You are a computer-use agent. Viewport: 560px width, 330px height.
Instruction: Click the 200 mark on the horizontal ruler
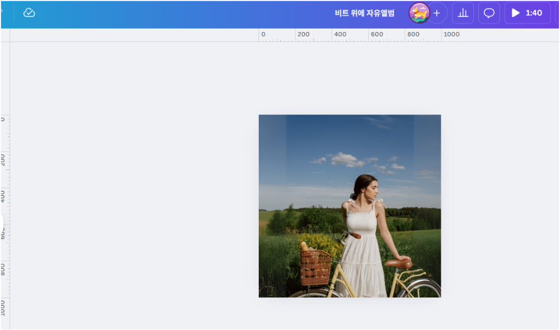pyautogui.click(x=304, y=34)
